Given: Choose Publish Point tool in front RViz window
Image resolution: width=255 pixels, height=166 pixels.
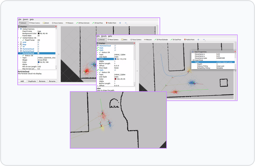Looking at the screenshot, I should click(x=189, y=40).
